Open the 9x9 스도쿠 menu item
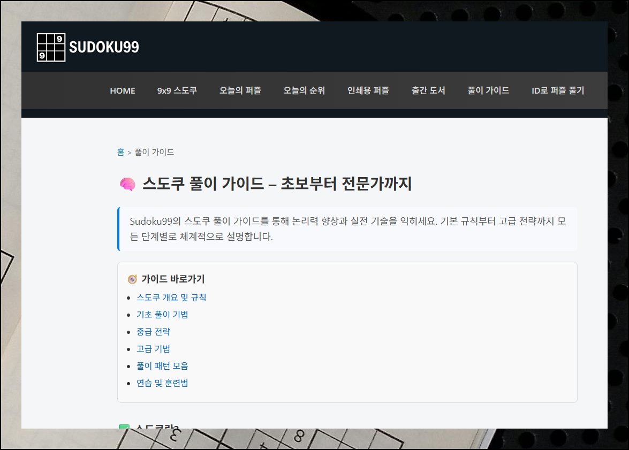Image resolution: width=629 pixels, height=450 pixels. pos(177,90)
